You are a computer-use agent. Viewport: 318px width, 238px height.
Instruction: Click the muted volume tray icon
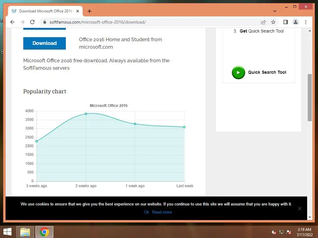(x=274, y=232)
